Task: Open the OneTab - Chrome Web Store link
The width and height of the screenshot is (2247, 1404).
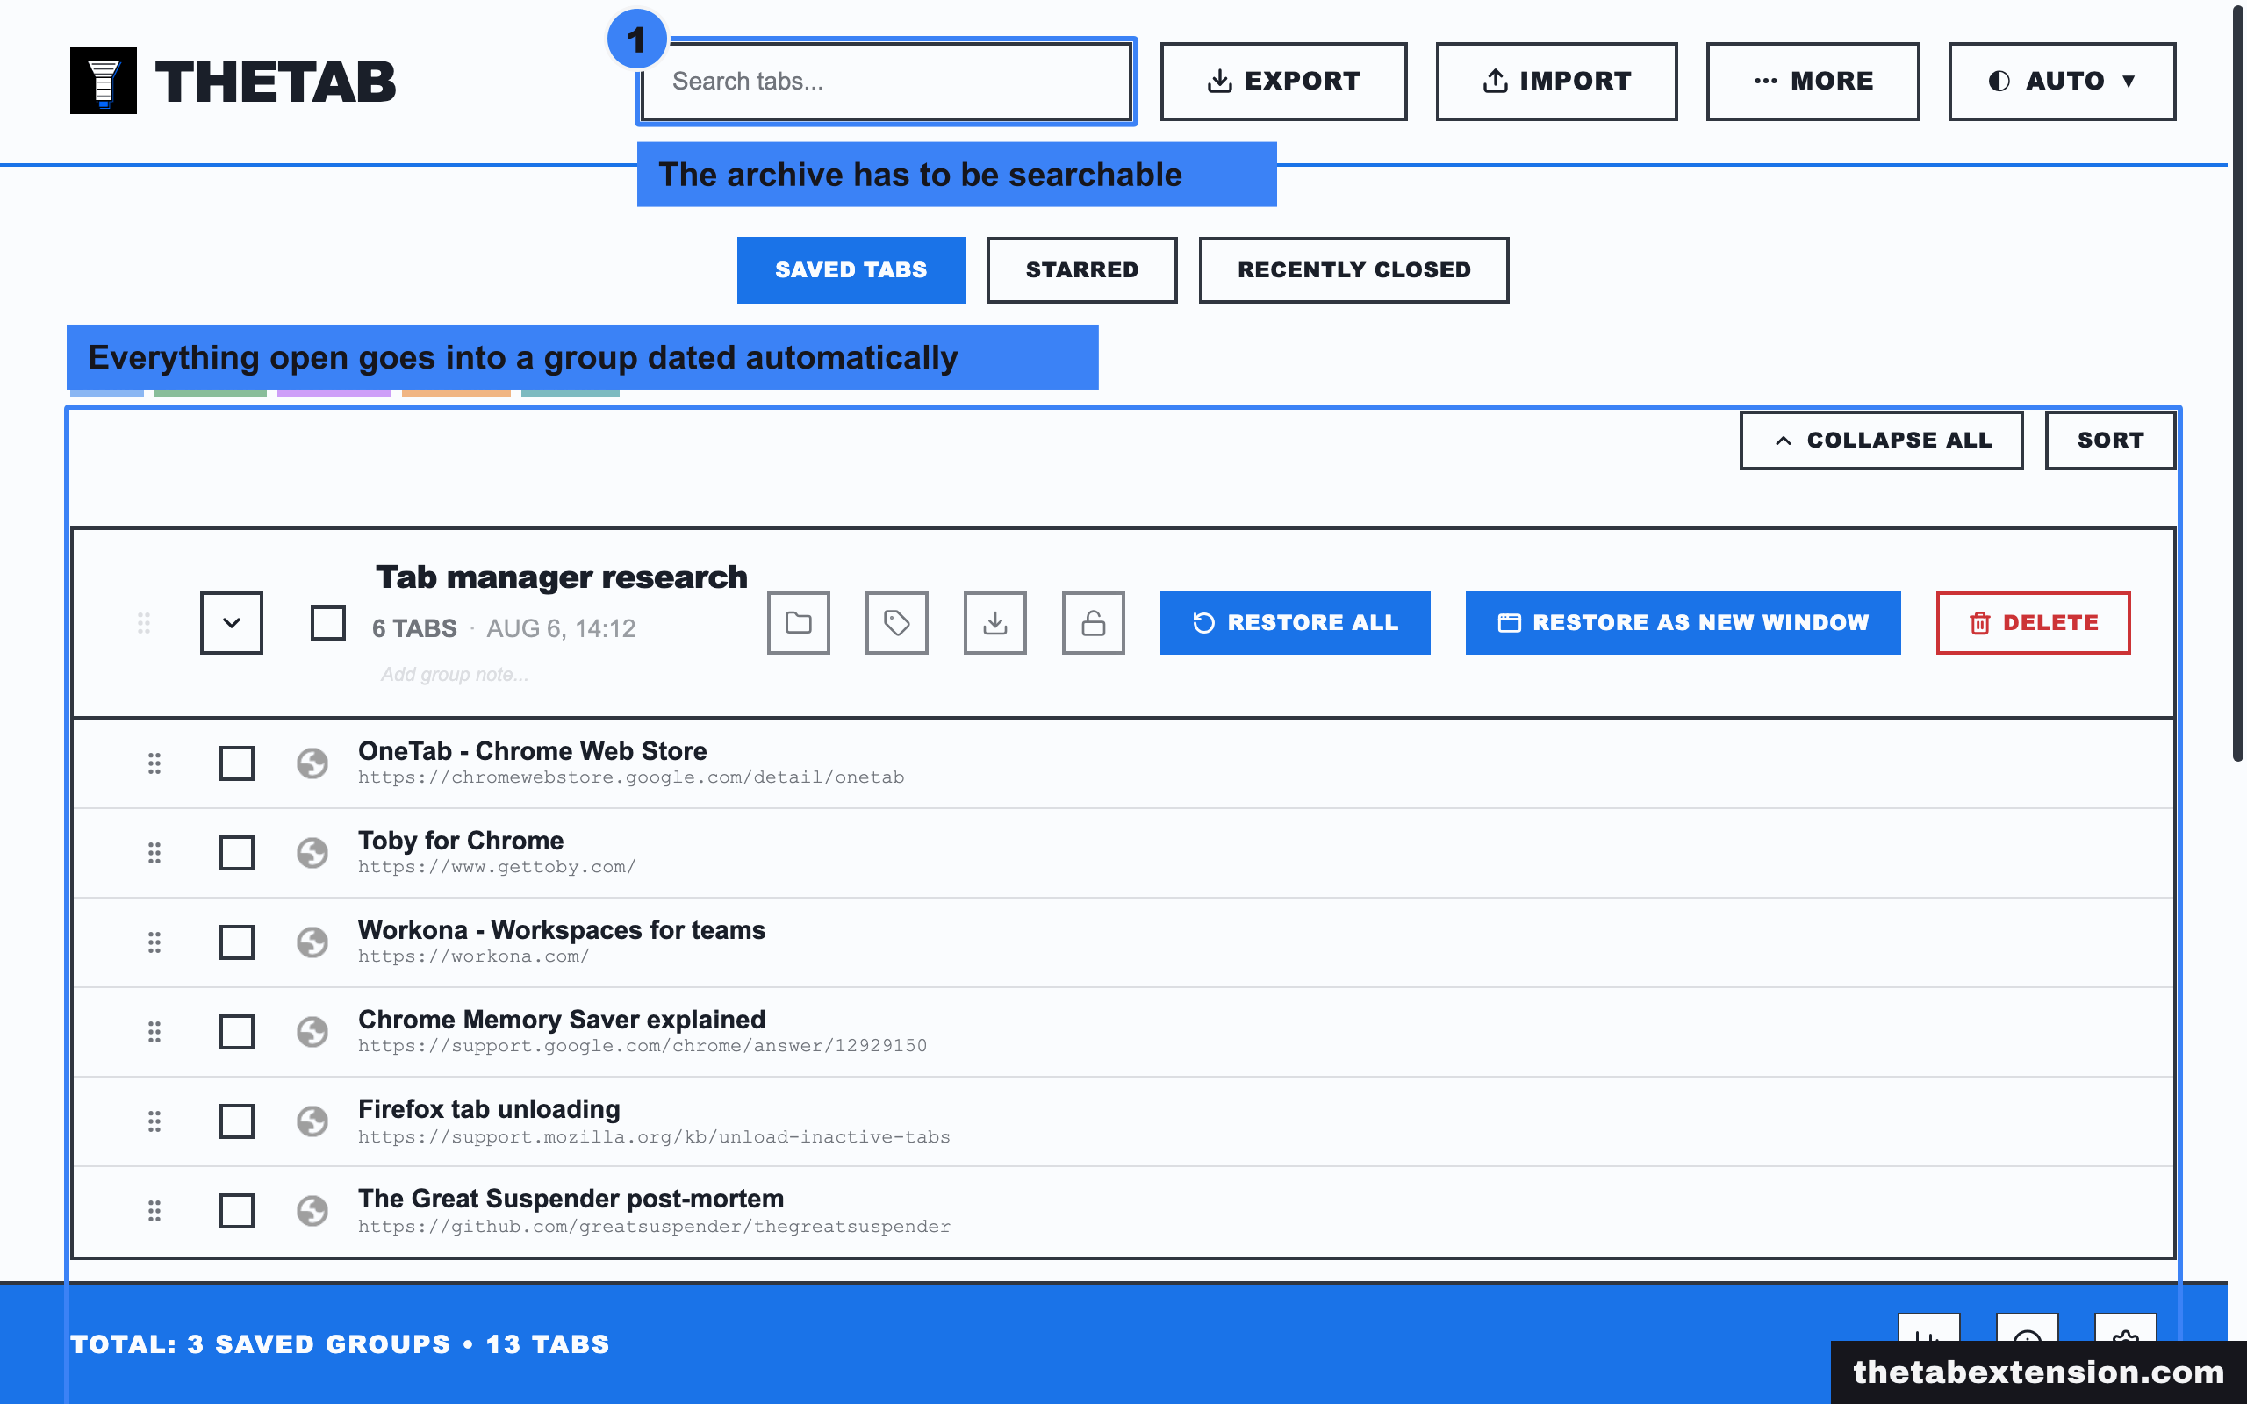Action: pyautogui.click(x=532, y=750)
